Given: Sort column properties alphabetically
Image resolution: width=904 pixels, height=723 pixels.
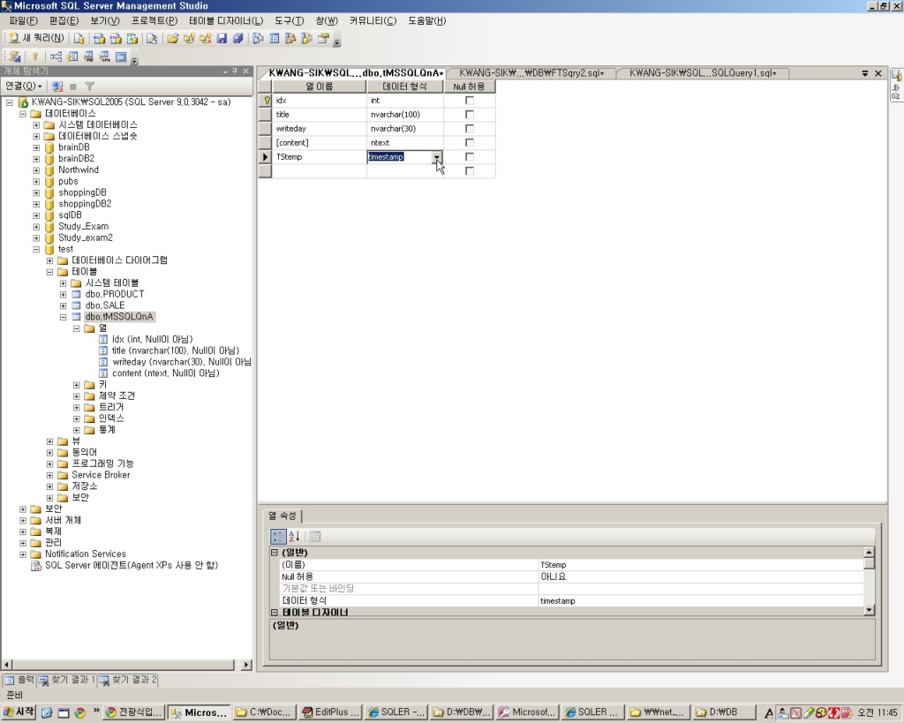Looking at the screenshot, I should 294,536.
